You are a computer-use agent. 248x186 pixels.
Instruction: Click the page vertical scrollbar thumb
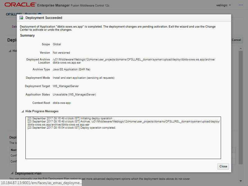pos(241,108)
